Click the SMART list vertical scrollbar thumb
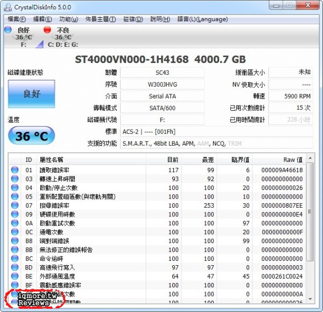Screen dimensions: 323x312 tap(310, 212)
